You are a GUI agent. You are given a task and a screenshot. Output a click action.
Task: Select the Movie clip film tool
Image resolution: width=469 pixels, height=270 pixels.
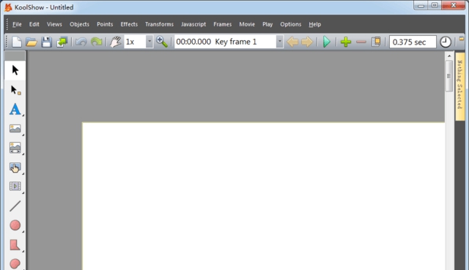15,187
